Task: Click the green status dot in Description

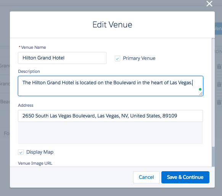Action: 200,89
